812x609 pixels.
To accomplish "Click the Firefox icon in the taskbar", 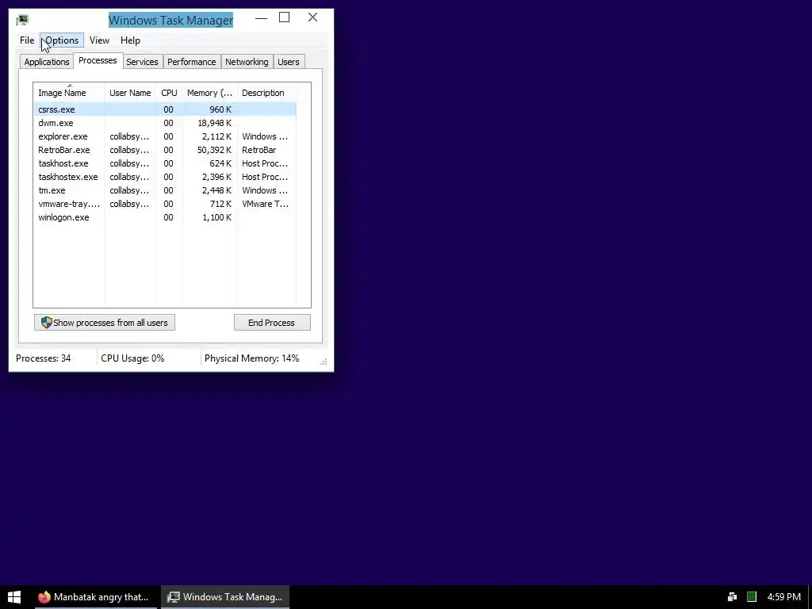I will click(x=44, y=597).
